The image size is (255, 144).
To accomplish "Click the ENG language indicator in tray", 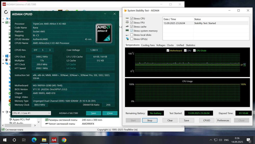I will pos(226,140).
